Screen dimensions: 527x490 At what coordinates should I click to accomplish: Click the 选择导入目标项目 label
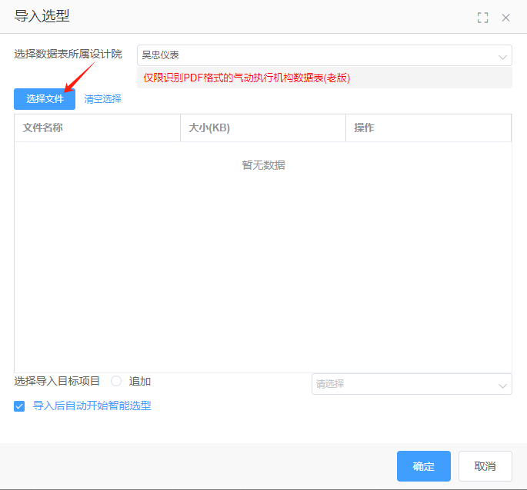[57, 381]
